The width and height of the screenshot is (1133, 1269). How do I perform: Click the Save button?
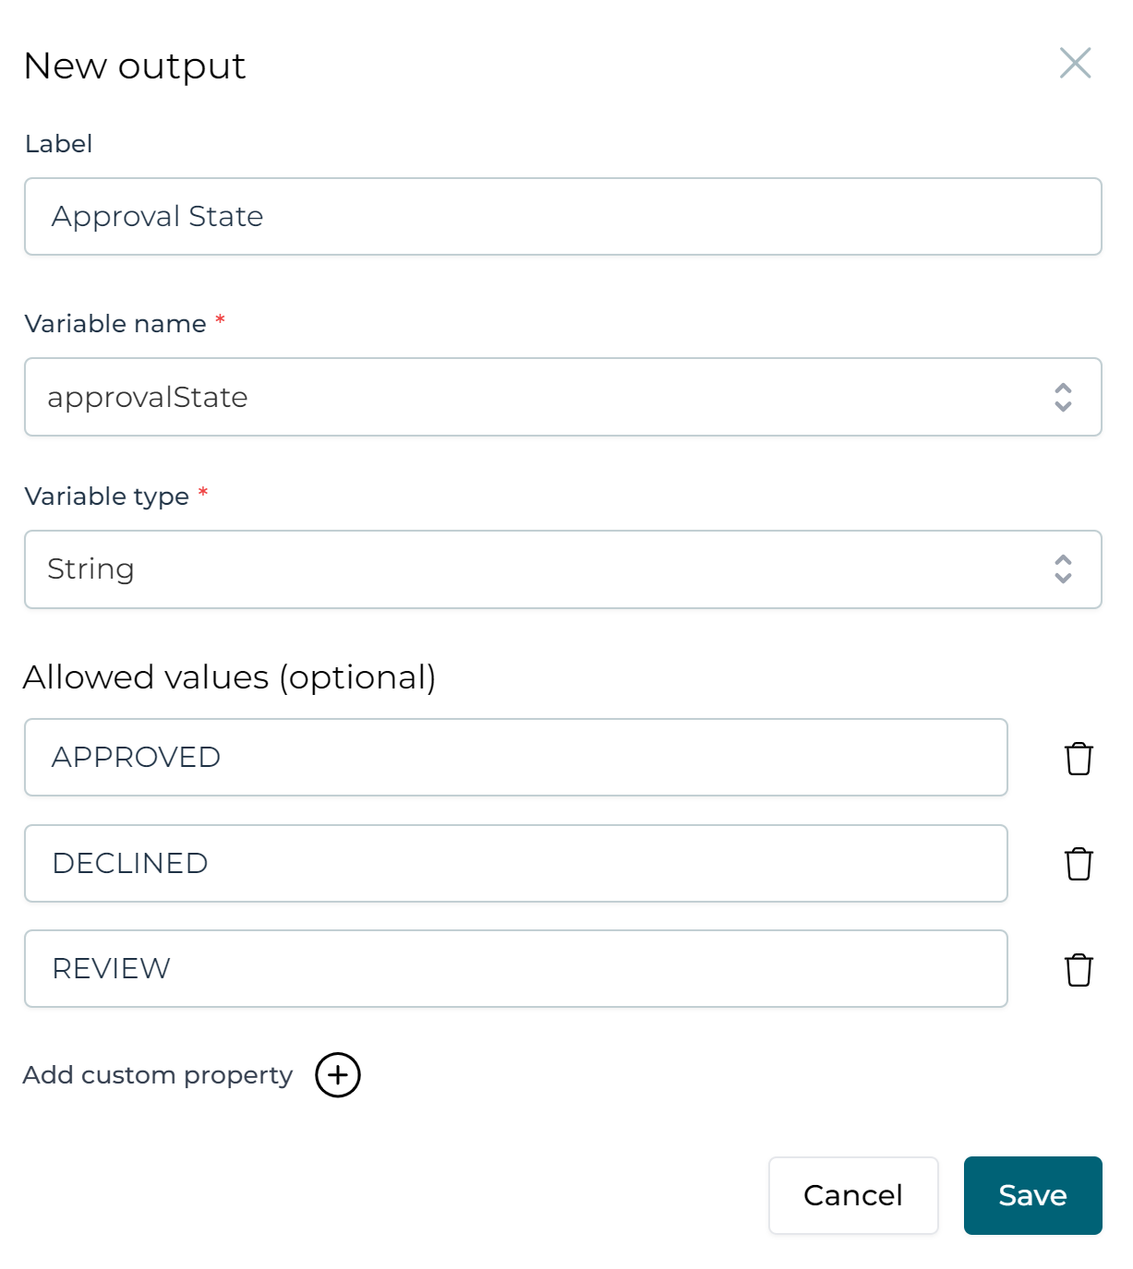[x=1032, y=1195]
